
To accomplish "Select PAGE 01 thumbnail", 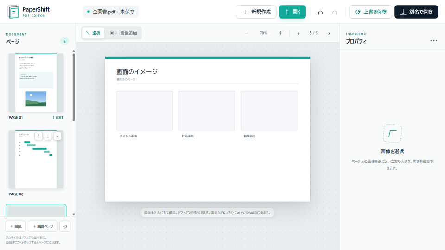I will click(36, 82).
